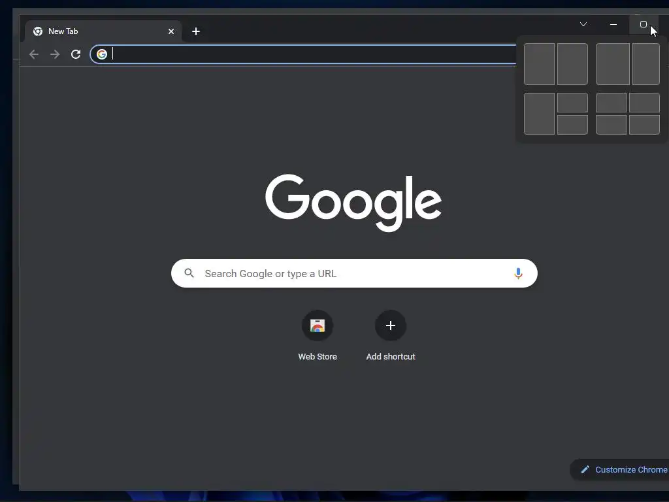Click the pencil icon on Customize Chrome
Image resolution: width=669 pixels, height=502 pixels.
pyautogui.click(x=585, y=469)
